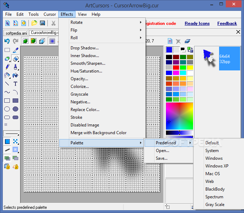Click the registration code link
This screenshot has width=244, height=213.
click(161, 23)
